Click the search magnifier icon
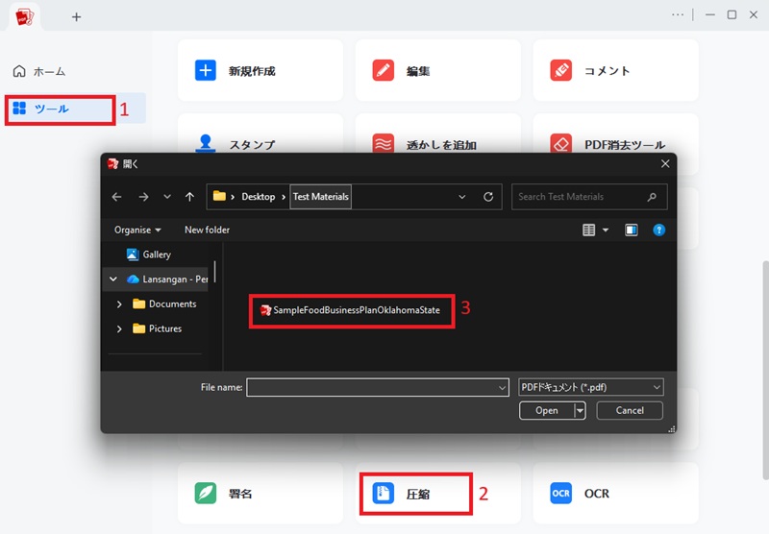This screenshot has height=534, width=769. tap(652, 197)
